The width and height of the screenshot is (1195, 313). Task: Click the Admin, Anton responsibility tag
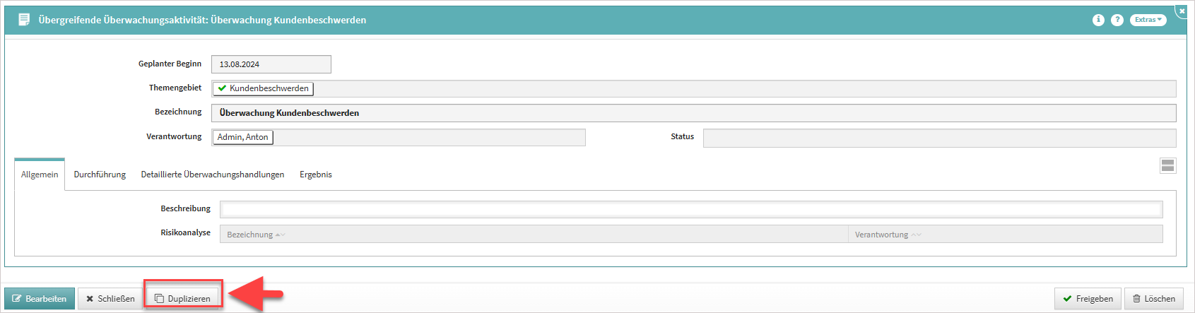click(x=243, y=137)
